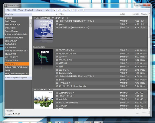
Task: Click the Pause toolbar button
Action: 58,10
